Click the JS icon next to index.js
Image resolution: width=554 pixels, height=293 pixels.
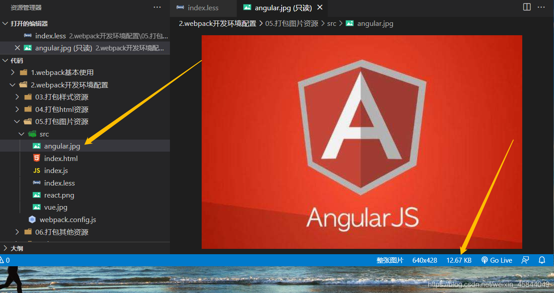tap(37, 171)
